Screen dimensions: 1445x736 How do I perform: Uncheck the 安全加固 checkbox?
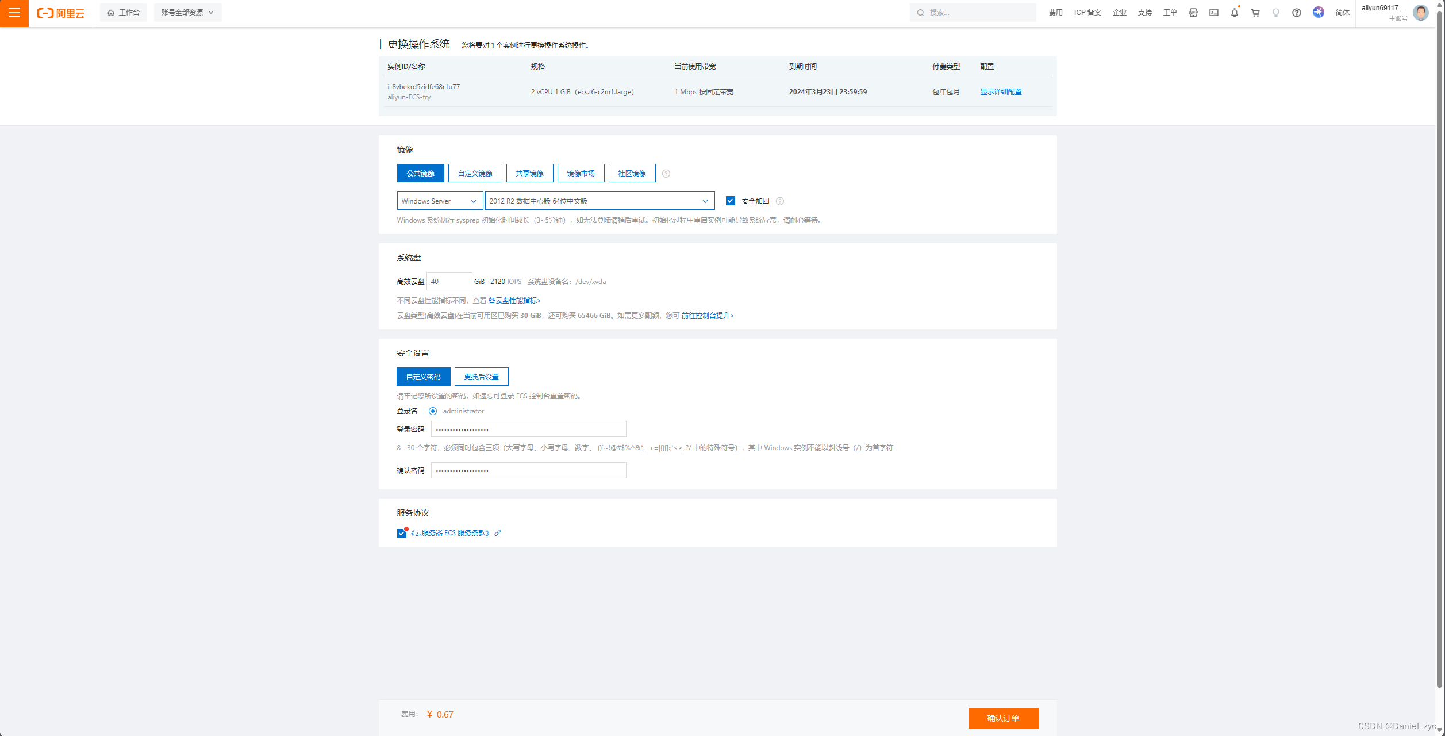tap(730, 201)
